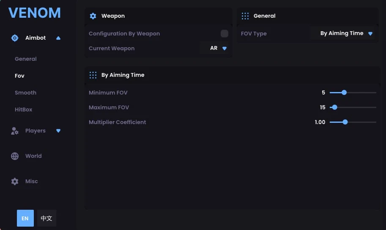Click the Maximum FOV value 15
Image resolution: width=386 pixels, height=230 pixels.
(323, 107)
